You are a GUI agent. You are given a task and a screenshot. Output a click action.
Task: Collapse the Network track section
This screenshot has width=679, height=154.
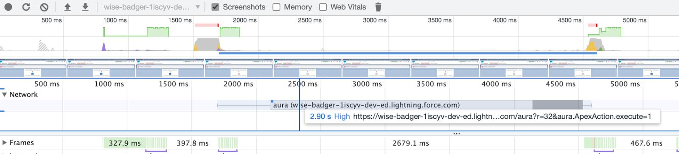[5, 95]
